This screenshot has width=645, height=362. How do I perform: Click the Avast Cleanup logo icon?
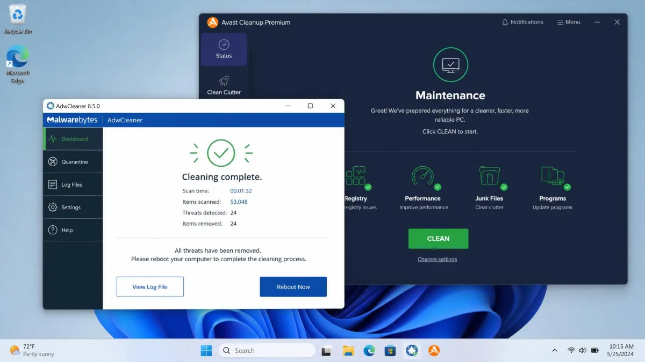coord(213,23)
